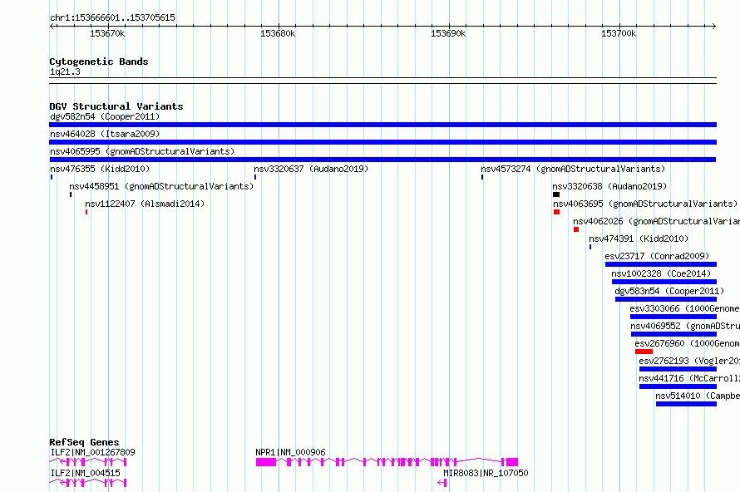Select esv2762193 (Vogler) variant label

[689, 361]
